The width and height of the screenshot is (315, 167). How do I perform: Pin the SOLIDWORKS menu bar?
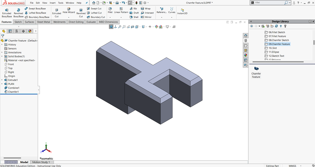[x=87, y=3]
